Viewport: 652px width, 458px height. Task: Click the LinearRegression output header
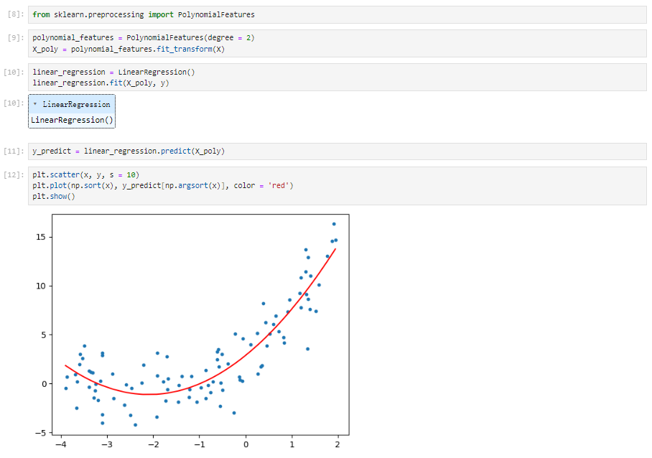pyautogui.click(x=72, y=104)
